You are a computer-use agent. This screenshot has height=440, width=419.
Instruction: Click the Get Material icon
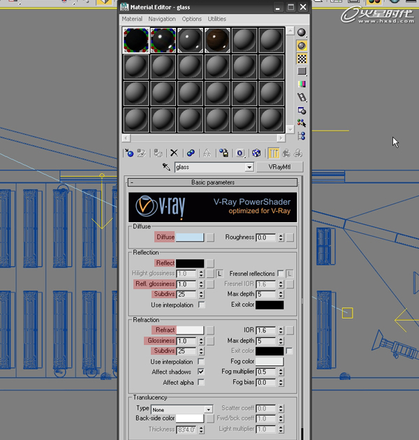(x=129, y=153)
